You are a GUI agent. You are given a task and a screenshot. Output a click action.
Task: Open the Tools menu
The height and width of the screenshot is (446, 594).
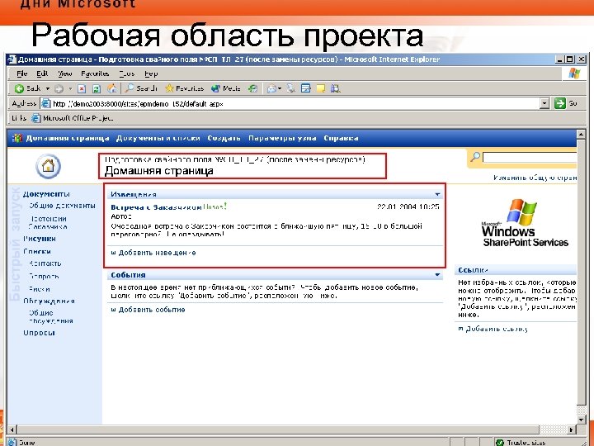point(126,74)
